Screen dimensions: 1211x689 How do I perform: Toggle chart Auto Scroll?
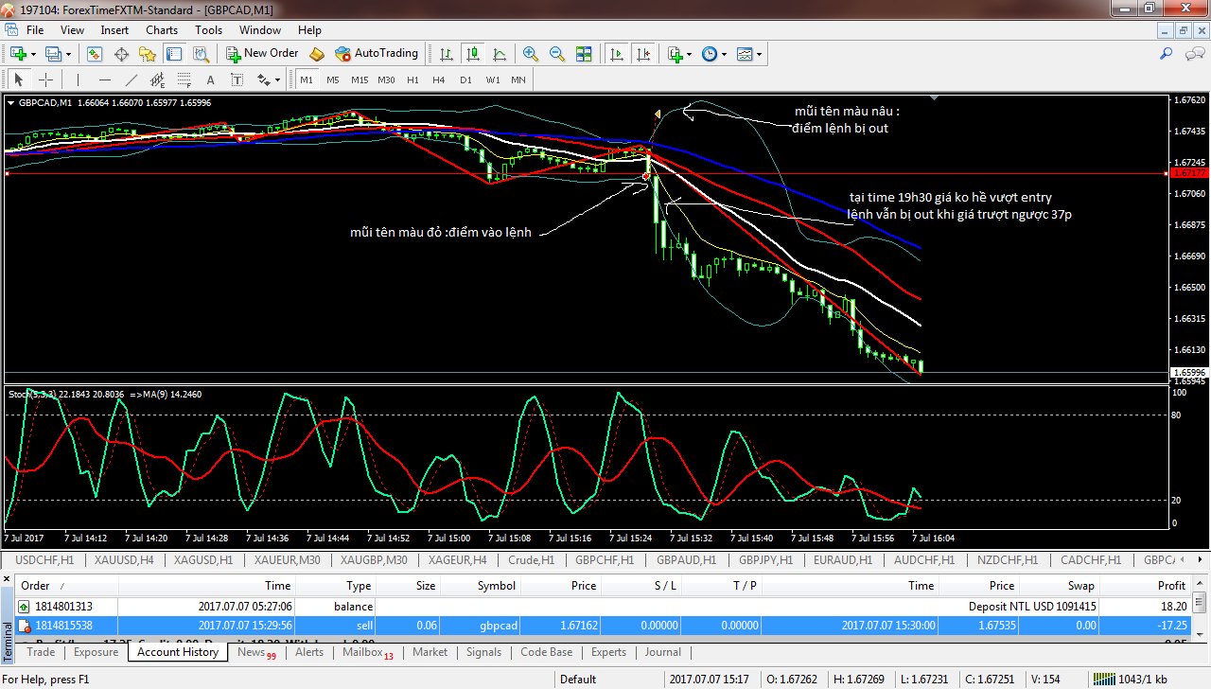(x=617, y=54)
